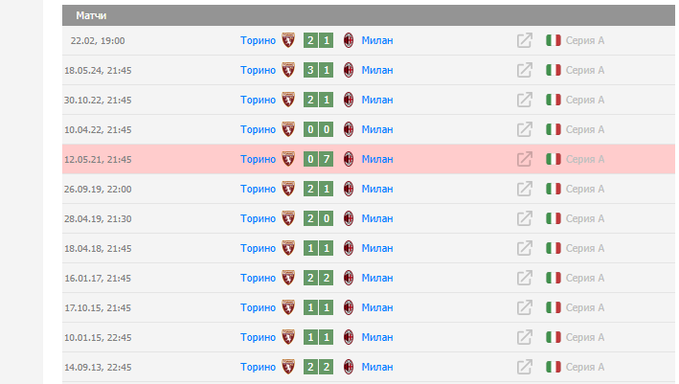Image resolution: width=679 pixels, height=384 pixels.
Task: Click Milan crest in 28.04.19 row
Action: [x=350, y=218]
